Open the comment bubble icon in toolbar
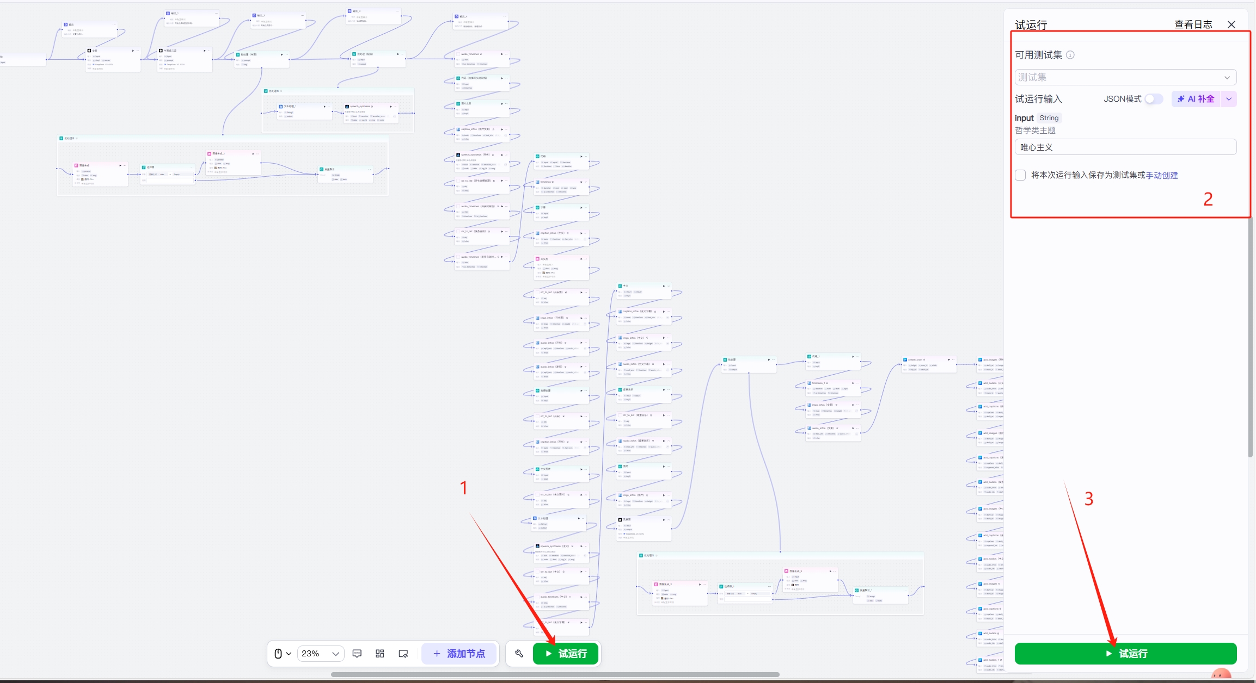1256x683 pixels. [357, 654]
